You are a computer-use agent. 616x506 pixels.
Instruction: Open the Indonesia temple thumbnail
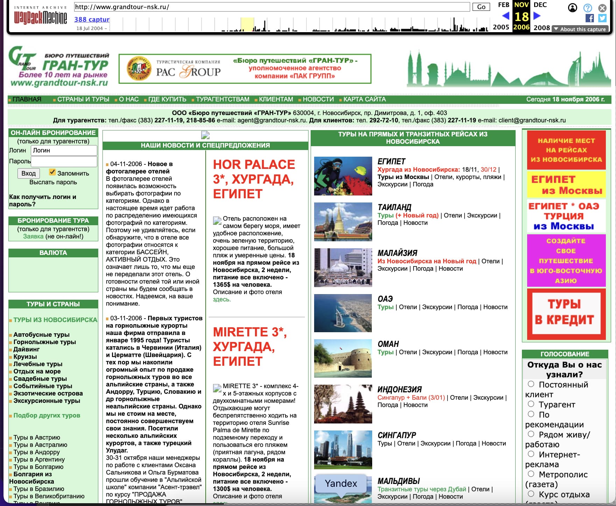[x=343, y=404]
